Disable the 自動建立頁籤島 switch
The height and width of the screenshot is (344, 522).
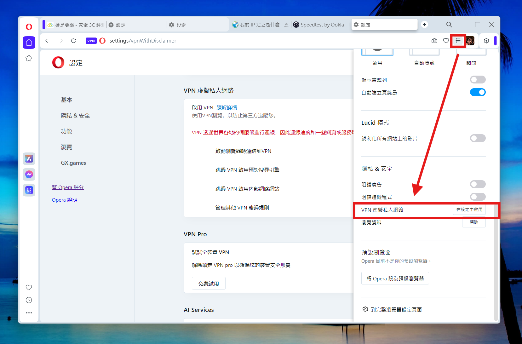pos(478,92)
